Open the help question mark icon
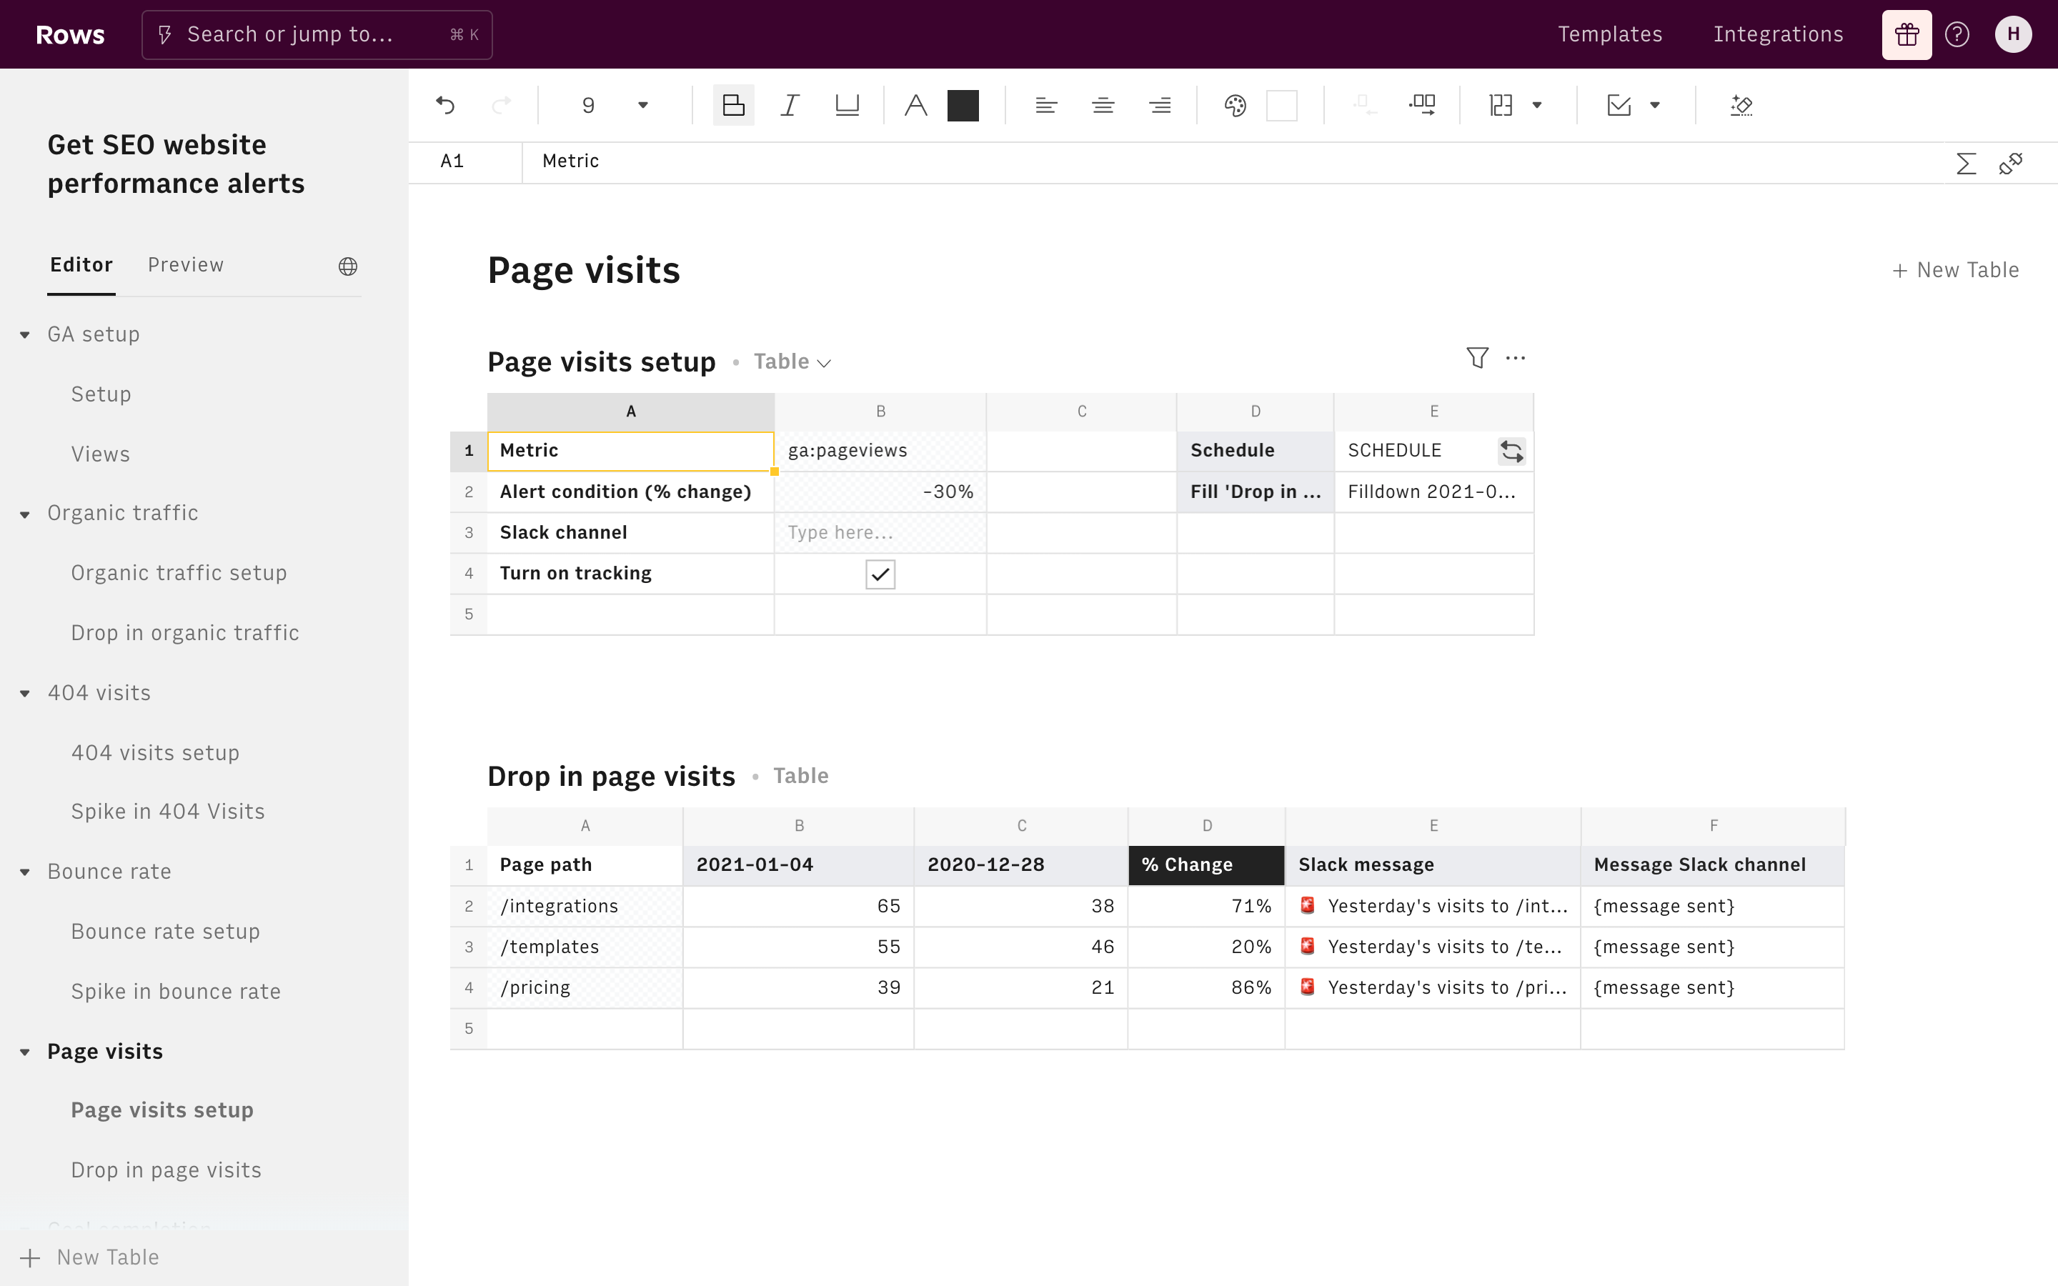Screen dimensions: 2058x1286 pyautogui.click(x=1957, y=35)
